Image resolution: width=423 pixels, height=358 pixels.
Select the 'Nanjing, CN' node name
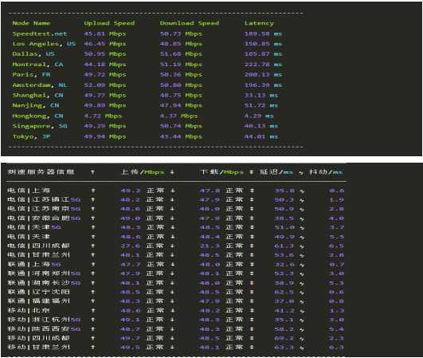pyautogui.click(x=36, y=105)
